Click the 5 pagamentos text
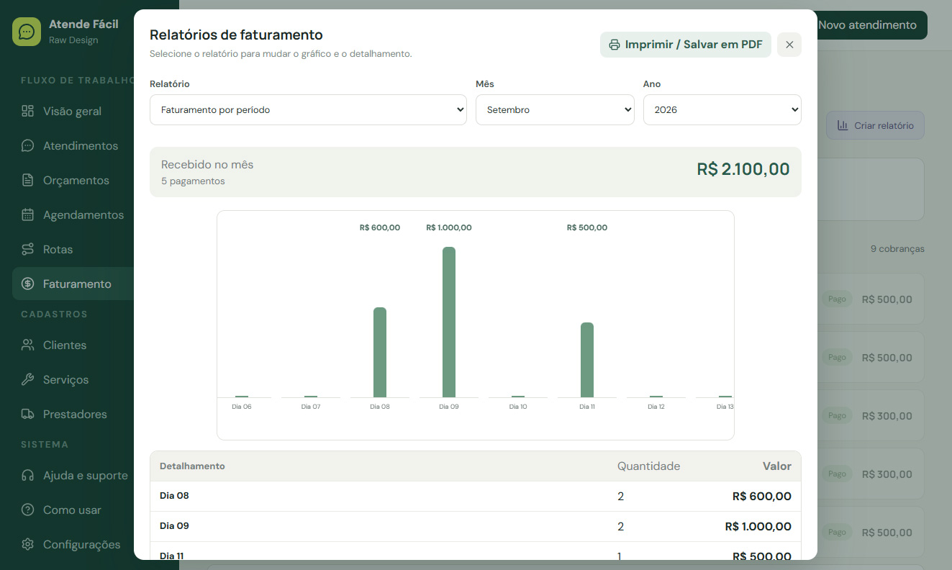The width and height of the screenshot is (952, 570). (x=193, y=181)
